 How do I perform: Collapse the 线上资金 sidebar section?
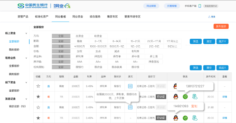26,33
